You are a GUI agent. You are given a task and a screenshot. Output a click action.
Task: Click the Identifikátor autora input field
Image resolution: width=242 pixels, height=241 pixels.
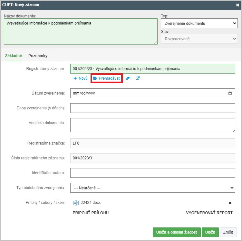pos(153,173)
